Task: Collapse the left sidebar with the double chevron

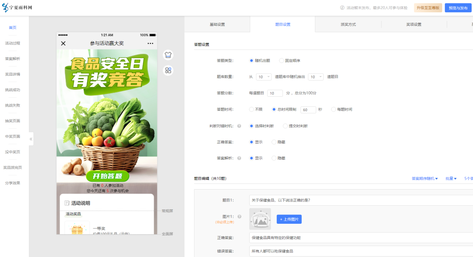Action: 31,139
